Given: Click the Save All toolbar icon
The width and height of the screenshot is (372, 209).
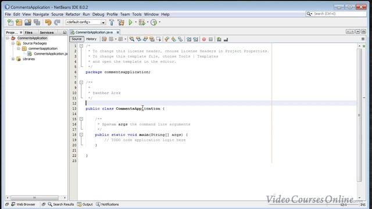Looking at the screenshot, I should 37,22.
